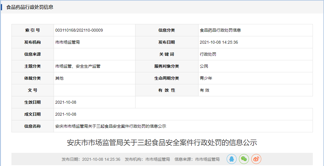Click the 信息名称 label cell
The width and height of the screenshot is (324, 166).
[x=33, y=126]
